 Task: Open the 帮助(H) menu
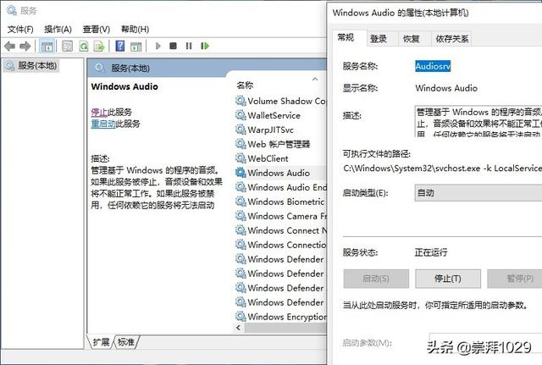tap(135, 30)
